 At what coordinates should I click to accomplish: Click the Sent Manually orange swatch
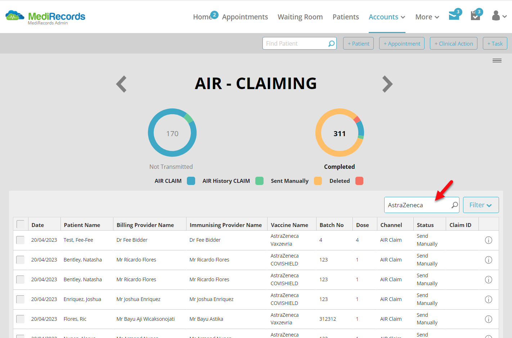pyautogui.click(x=318, y=181)
